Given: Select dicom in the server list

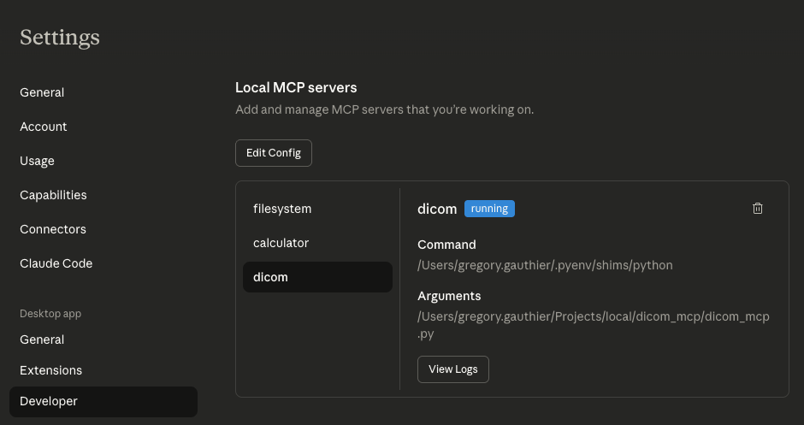Looking at the screenshot, I should pyautogui.click(x=270, y=277).
